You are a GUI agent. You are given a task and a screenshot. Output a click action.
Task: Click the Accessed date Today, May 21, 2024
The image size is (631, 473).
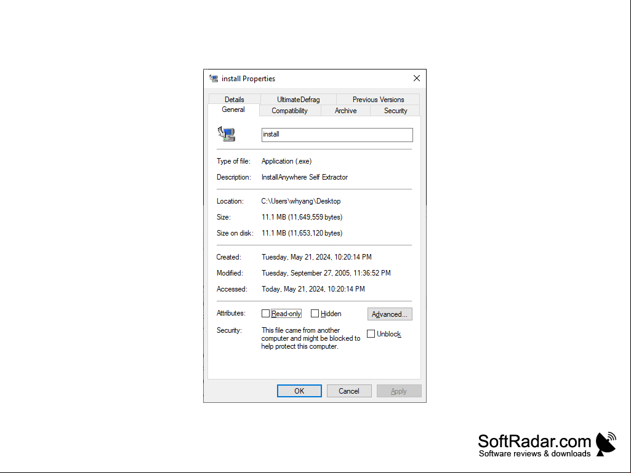click(313, 289)
